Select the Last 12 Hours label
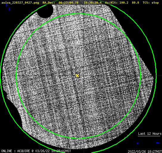Screen dimensions: 162x153 tap(150, 134)
